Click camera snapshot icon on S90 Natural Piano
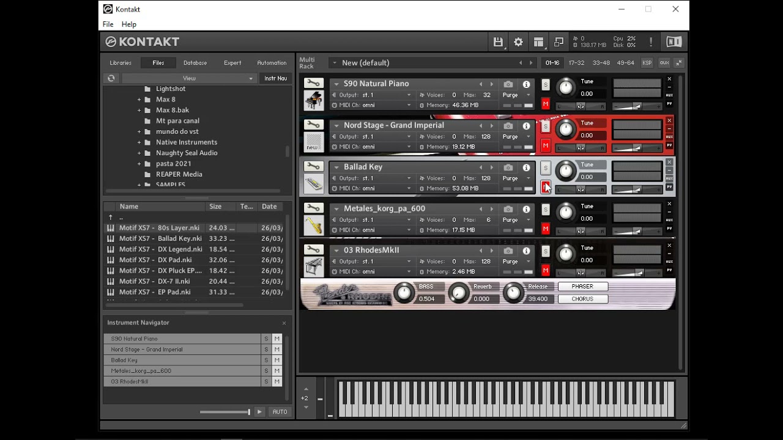This screenshot has width=783, height=440. (x=508, y=84)
